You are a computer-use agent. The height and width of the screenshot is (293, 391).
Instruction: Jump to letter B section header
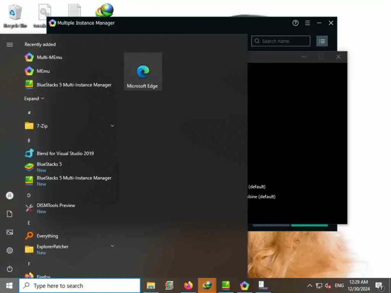tap(29, 140)
